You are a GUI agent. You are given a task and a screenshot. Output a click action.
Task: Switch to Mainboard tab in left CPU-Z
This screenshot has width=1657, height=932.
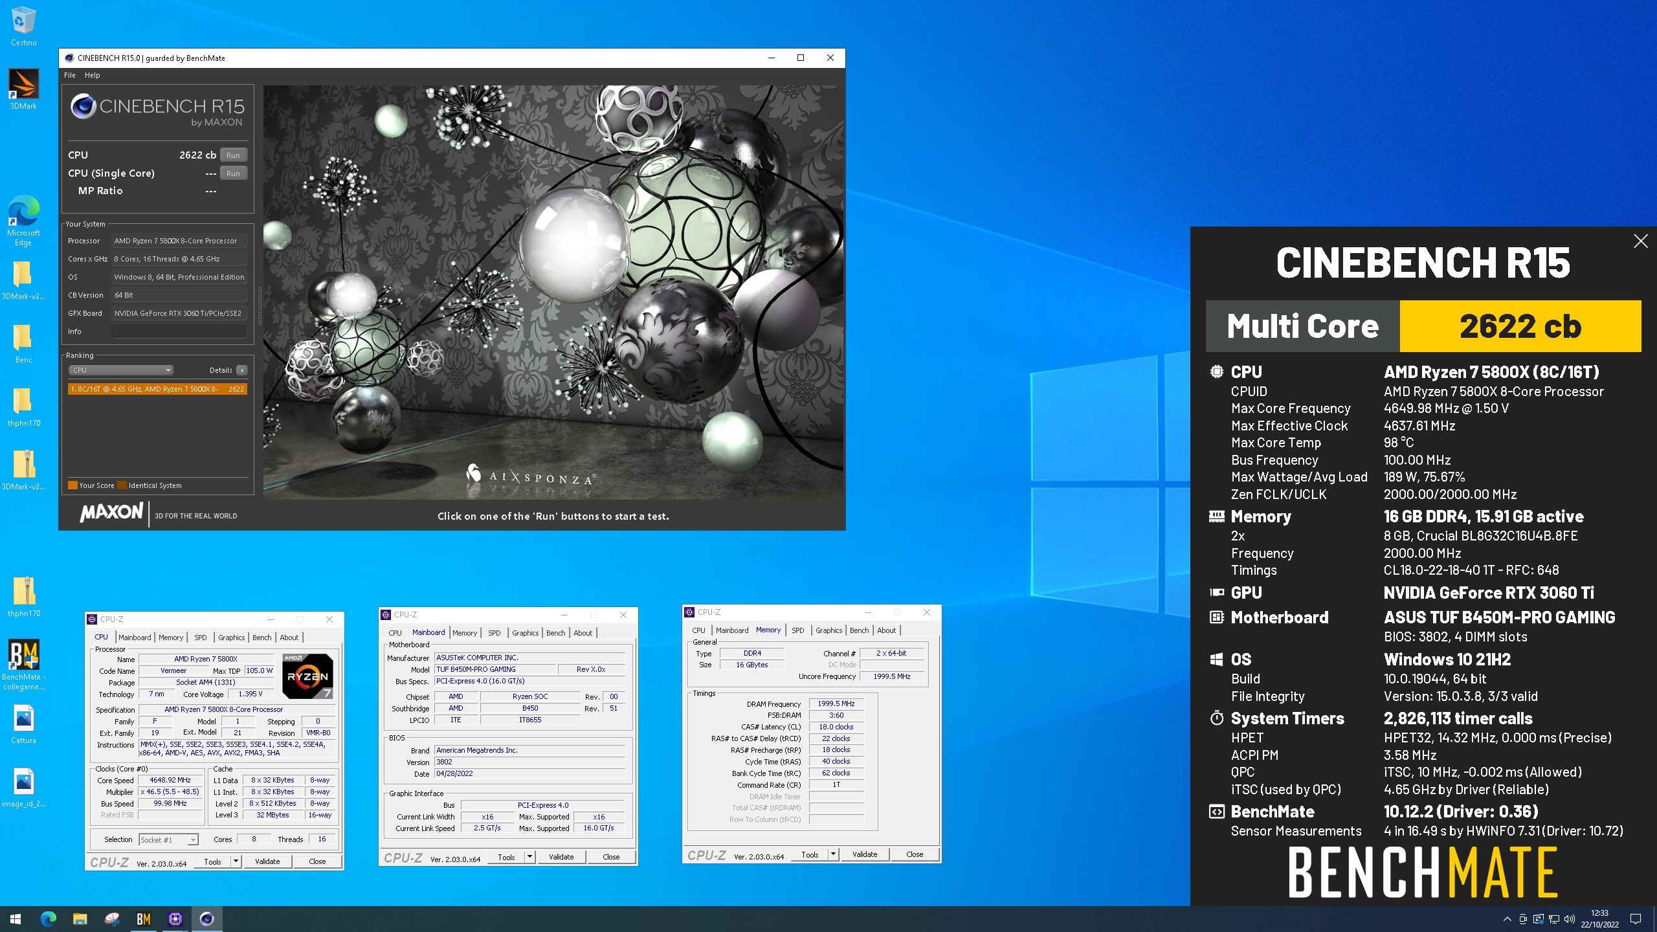point(135,638)
